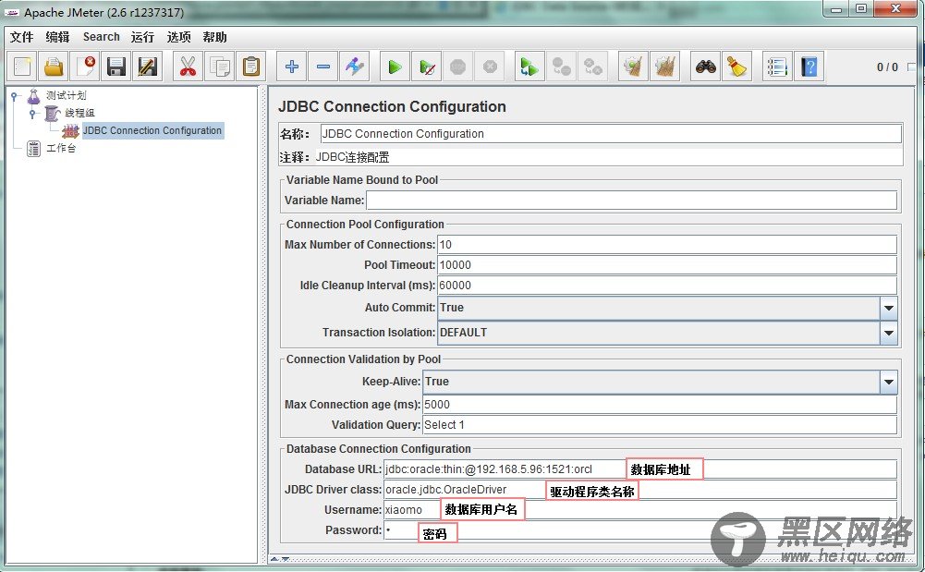Reset search with the broom icon
Viewport: 925px width, 572px height.
pos(736,66)
